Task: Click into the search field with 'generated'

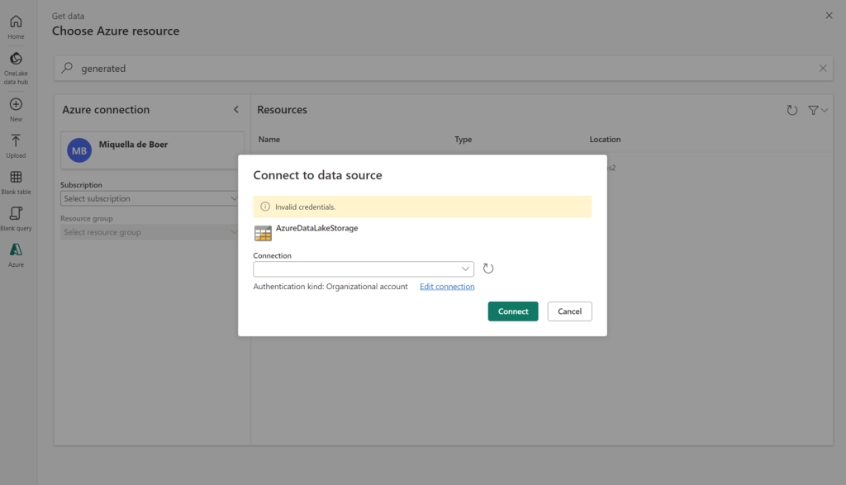Action: pyautogui.click(x=443, y=69)
